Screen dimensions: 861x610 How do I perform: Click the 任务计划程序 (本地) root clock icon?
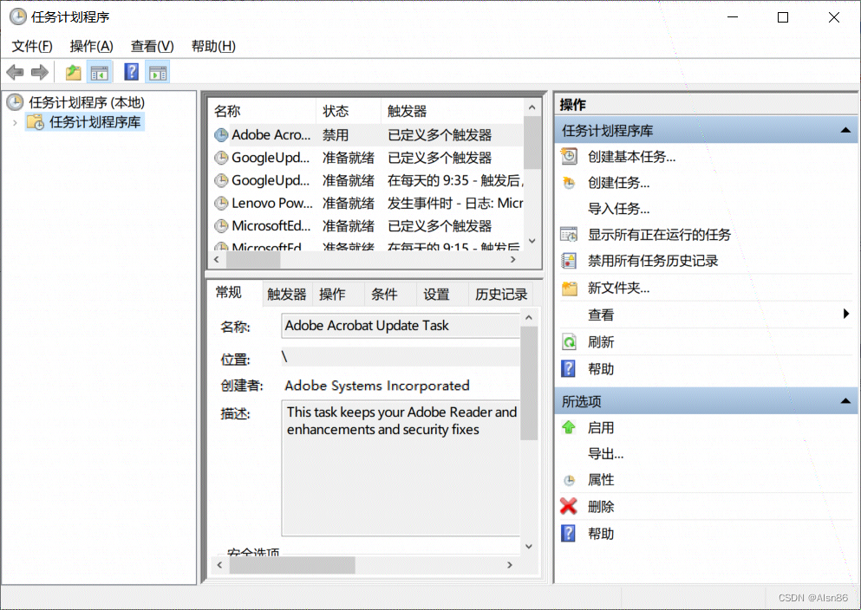(15, 101)
